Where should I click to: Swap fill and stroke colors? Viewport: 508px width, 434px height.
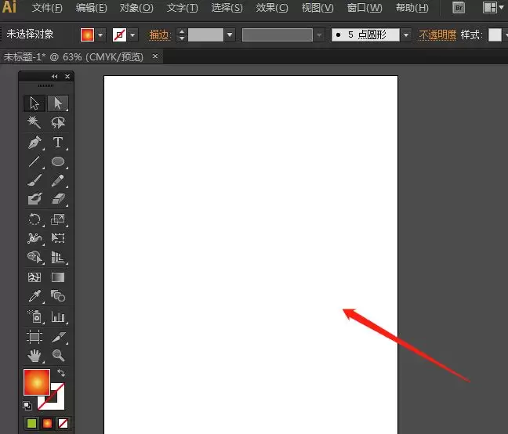(x=61, y=373)
